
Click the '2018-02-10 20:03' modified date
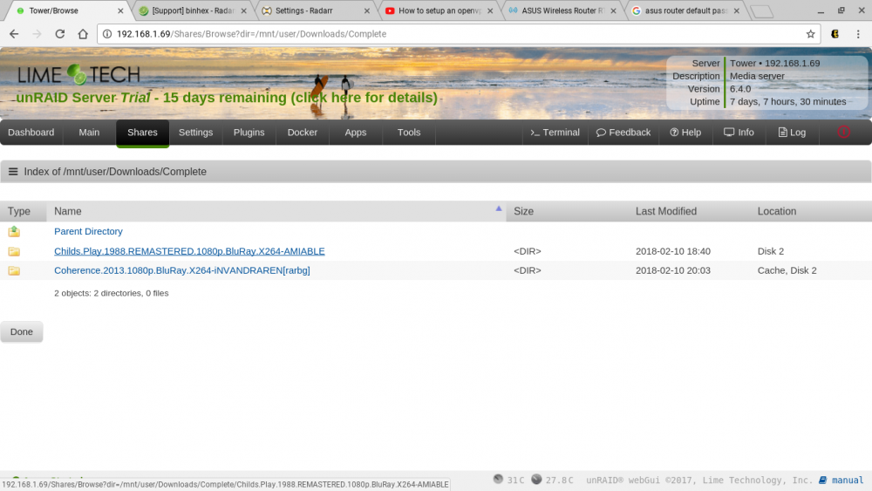[673, 271]
